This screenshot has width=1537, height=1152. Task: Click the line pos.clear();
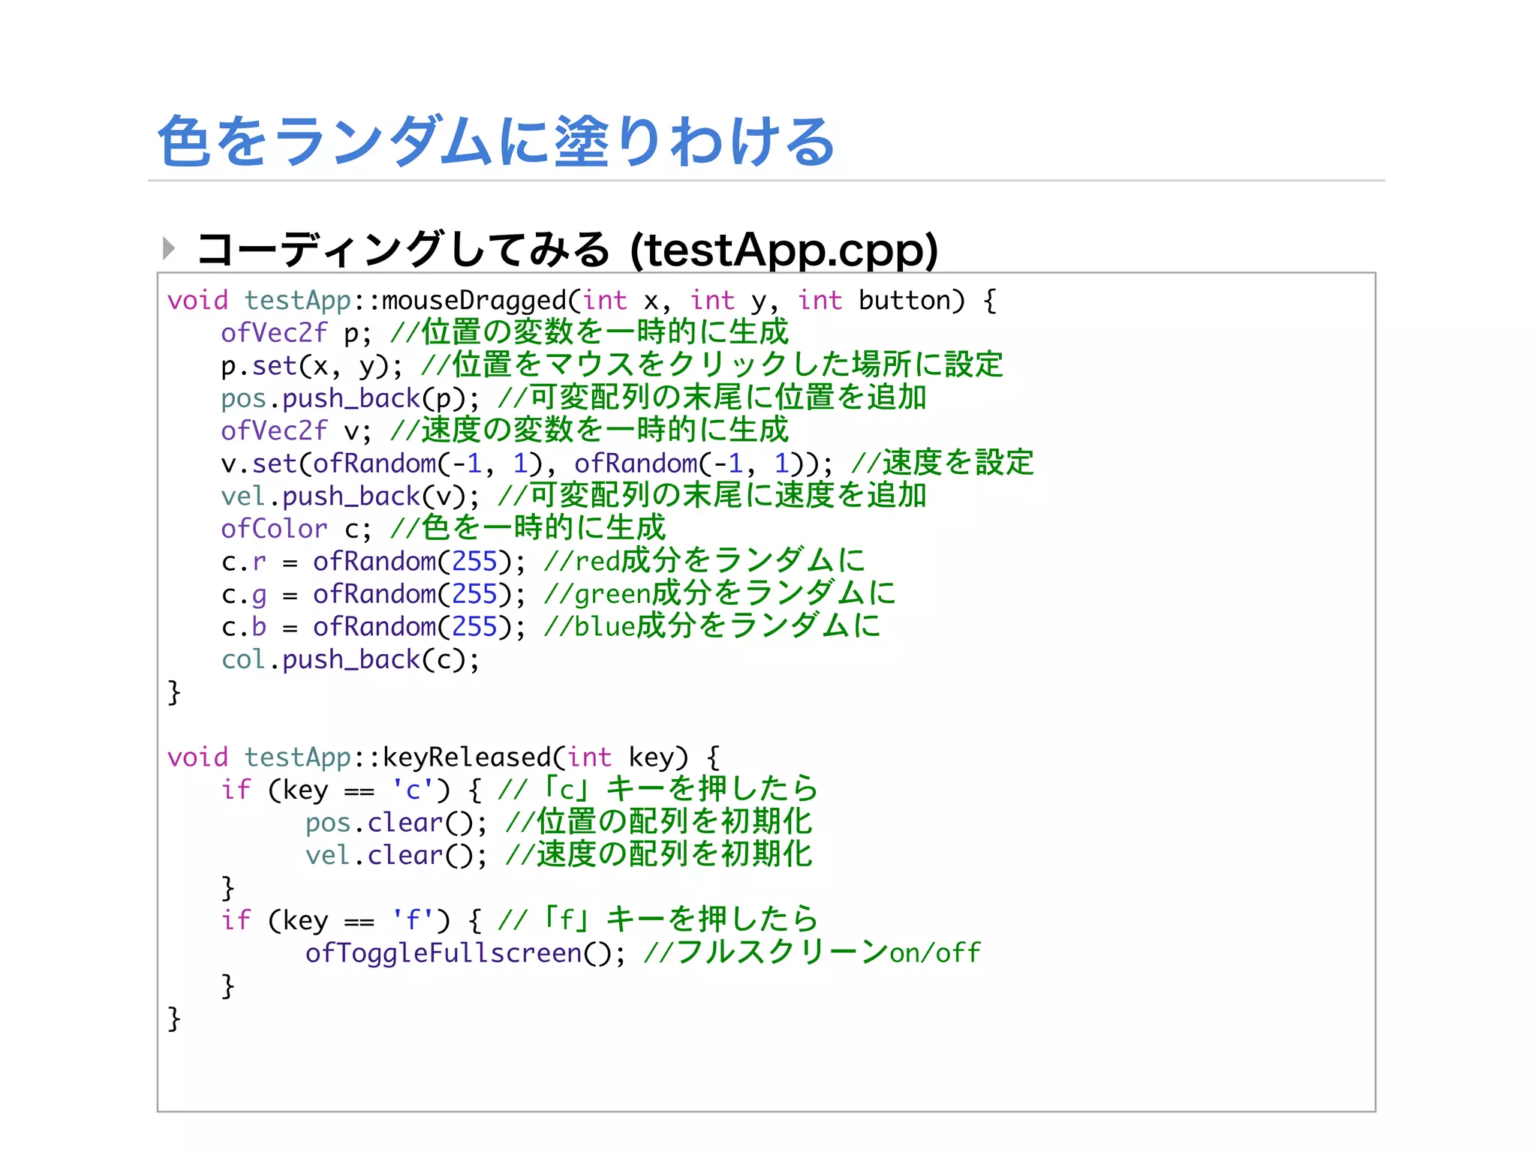coord(558,822)
